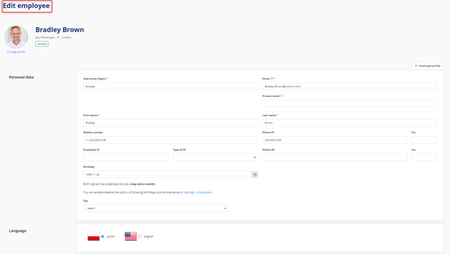Select the english language radio button
Screen dimensions: 450x254
[x=140, y=236]
